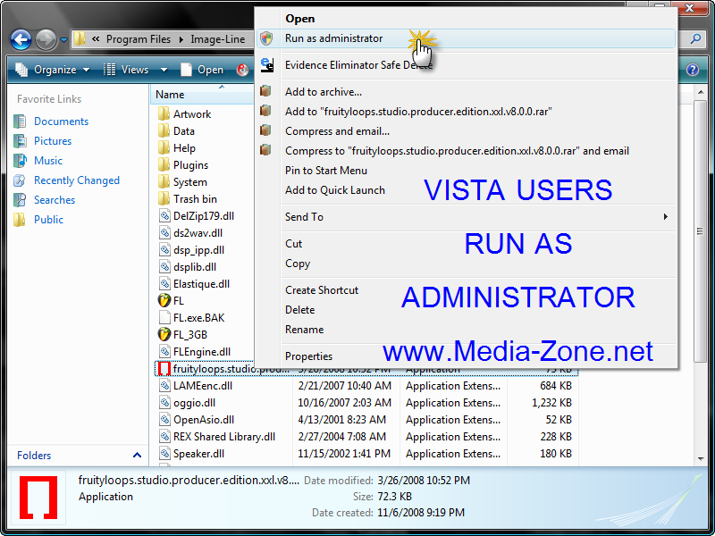The height and width of the screenshot is (536, 715).
Task: Choose Delete in the context menu
Action: 466,310
